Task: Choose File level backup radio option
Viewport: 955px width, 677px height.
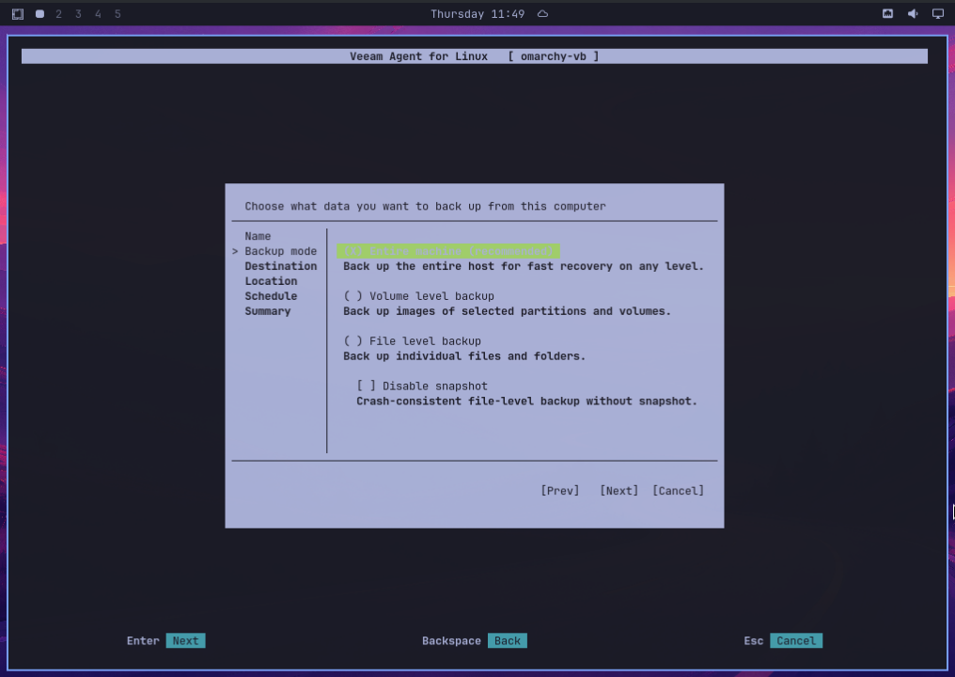Action: tap(412, 341)
